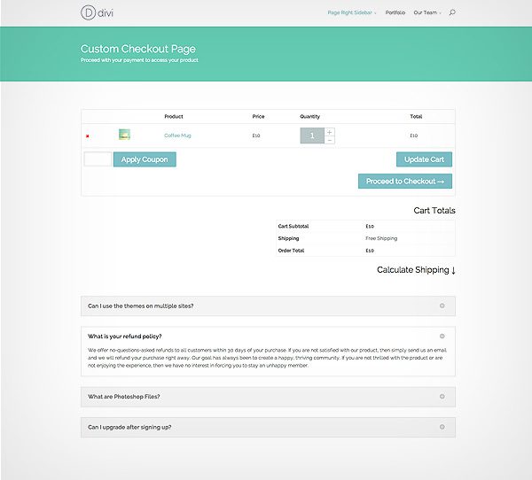Click the 'Product' column header

click(174, 117)
